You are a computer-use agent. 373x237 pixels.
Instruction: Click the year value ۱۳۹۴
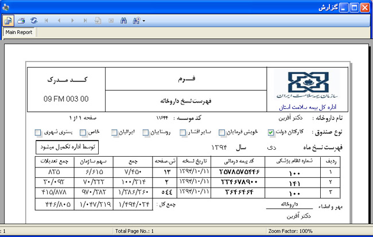pyautogui.click(x=219, y=147)
